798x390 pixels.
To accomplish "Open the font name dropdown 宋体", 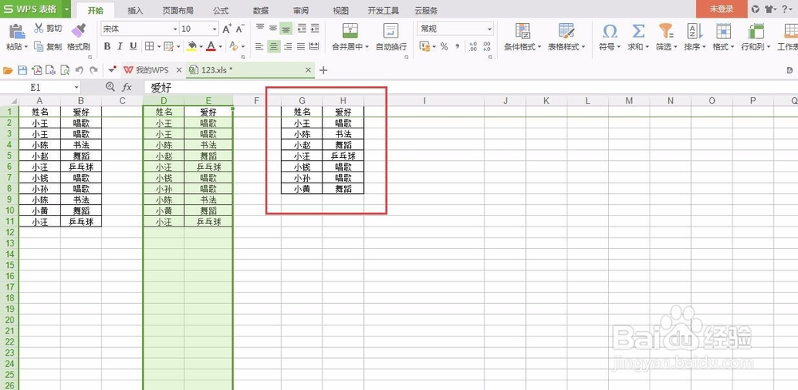I will pyautogui.click(x=176, y=29).
